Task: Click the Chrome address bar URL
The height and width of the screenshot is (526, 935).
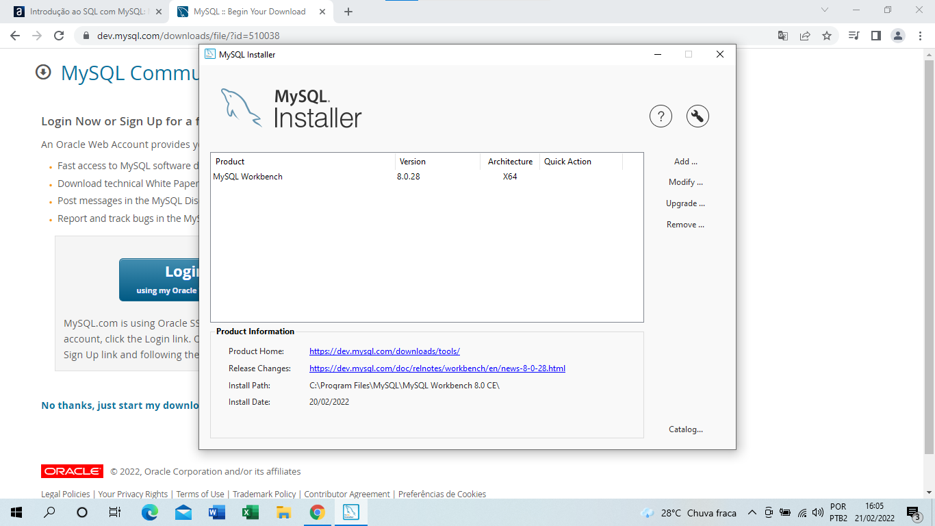Action: (x=188, y=36)
